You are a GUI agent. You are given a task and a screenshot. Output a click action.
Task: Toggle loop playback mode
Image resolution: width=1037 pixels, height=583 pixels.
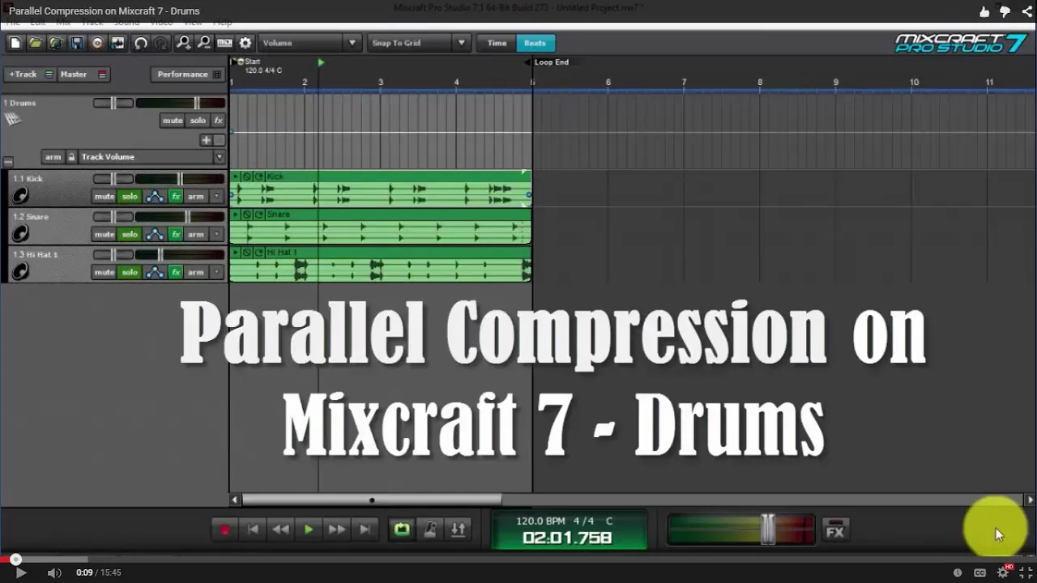pyautogui.click(x=402, y=530)
